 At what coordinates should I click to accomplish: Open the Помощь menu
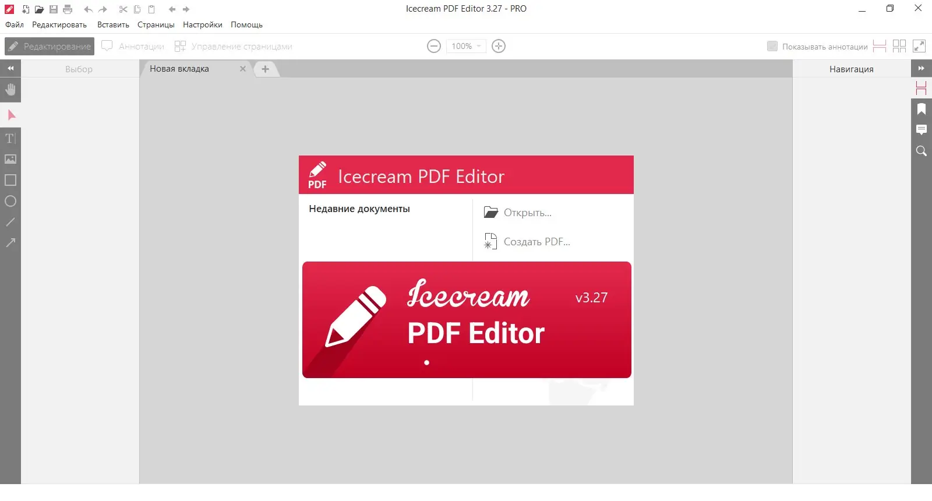(x=246, y=24)
